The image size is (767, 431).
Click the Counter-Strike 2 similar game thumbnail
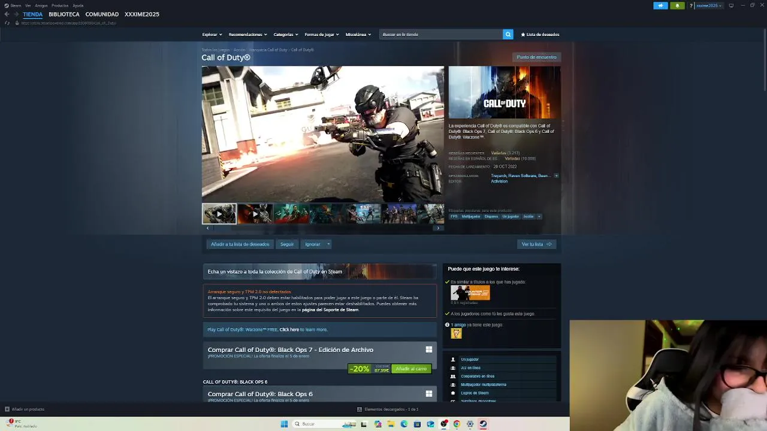point(470,293)
